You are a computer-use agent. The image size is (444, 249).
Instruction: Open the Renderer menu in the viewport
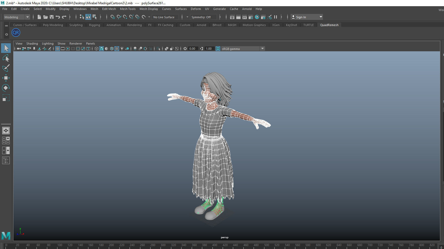[76, 43]
